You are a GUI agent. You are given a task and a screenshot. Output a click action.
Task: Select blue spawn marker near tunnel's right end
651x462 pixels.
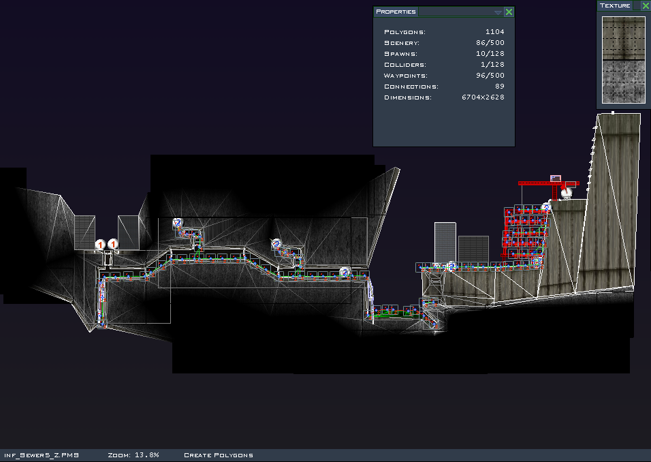pos(345,272)
